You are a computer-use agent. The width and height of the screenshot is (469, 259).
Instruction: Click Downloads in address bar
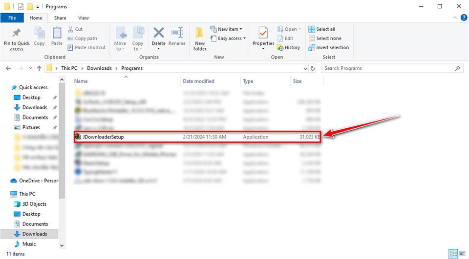click(x=99, y=68)
